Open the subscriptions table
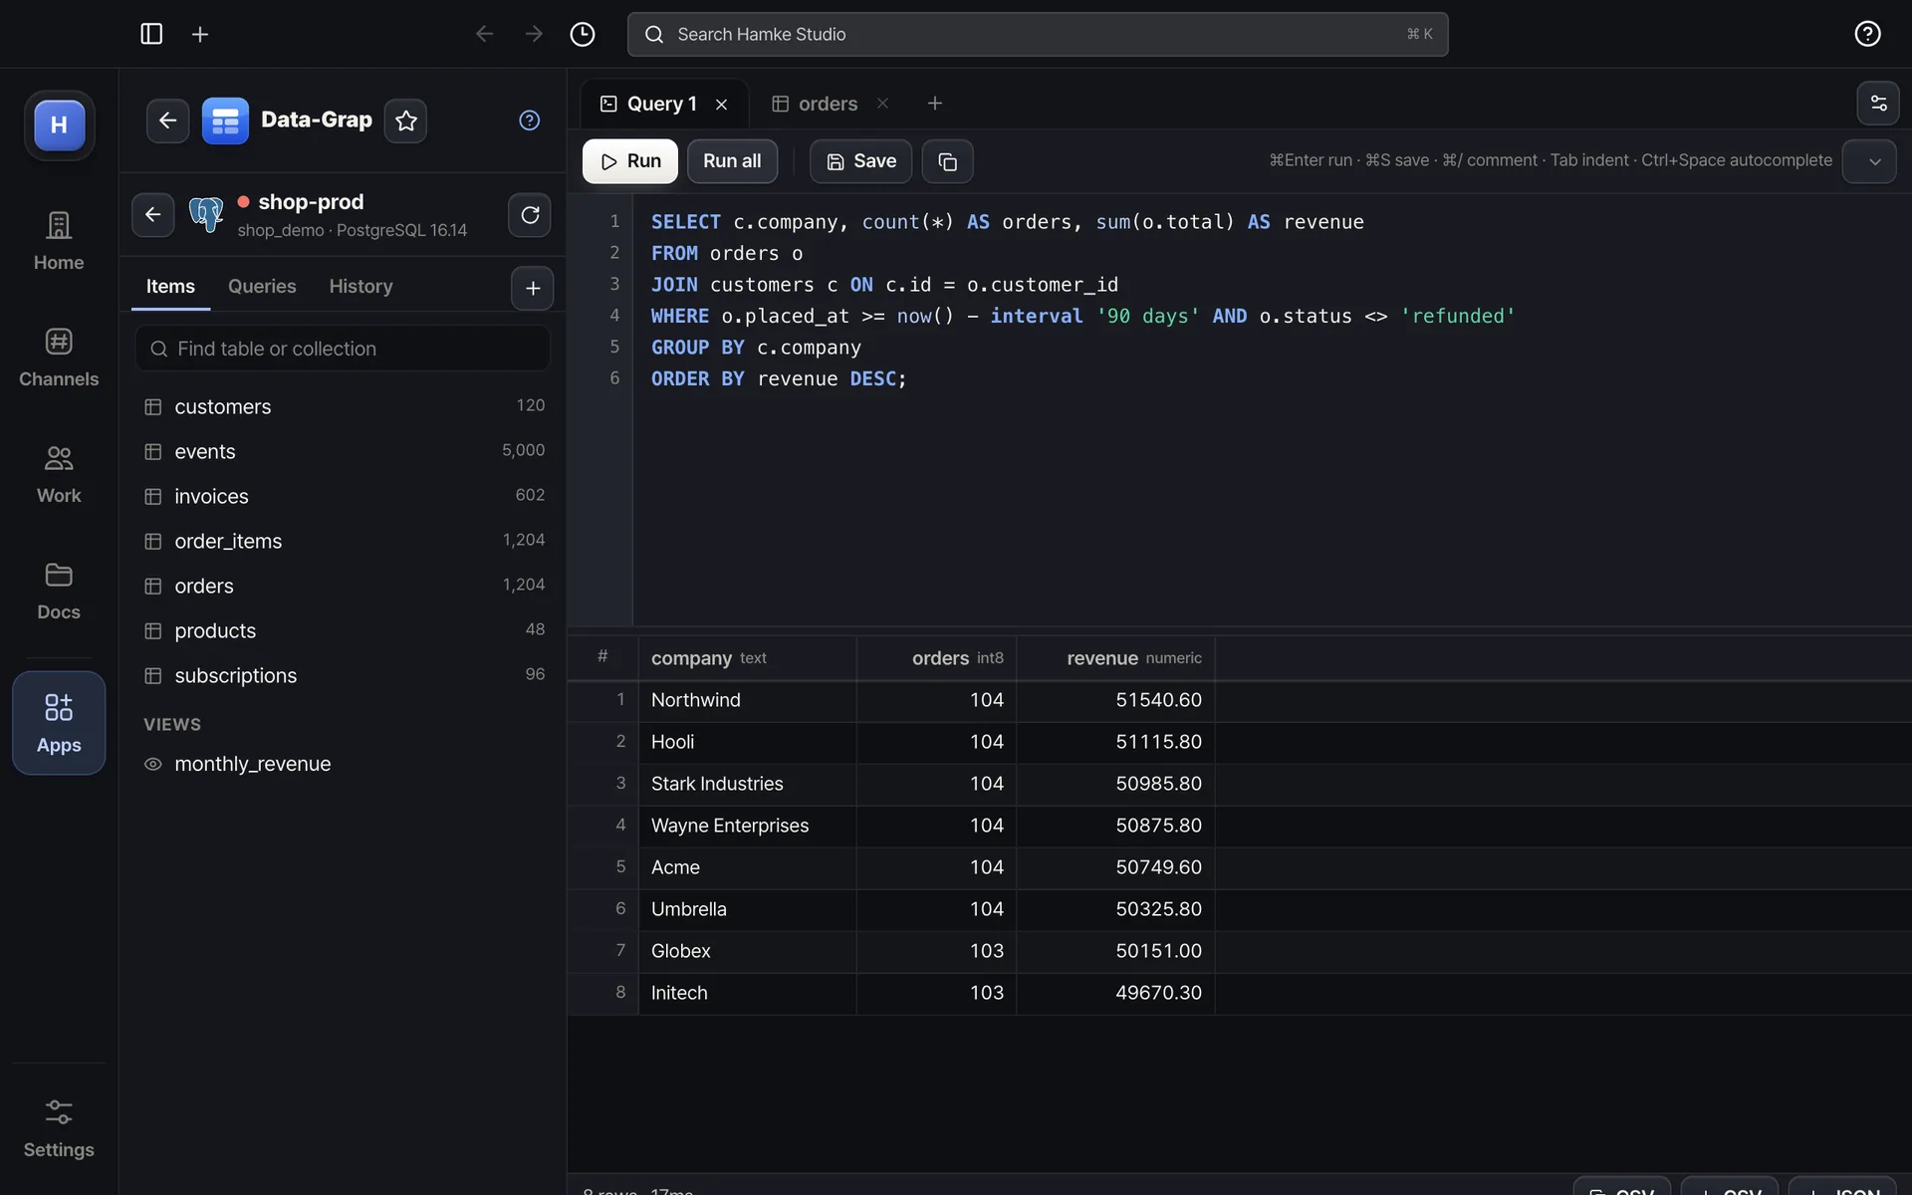 pos(343,675)
